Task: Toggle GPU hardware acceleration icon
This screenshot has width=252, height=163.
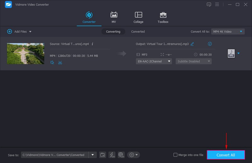Action: point(121,155)
